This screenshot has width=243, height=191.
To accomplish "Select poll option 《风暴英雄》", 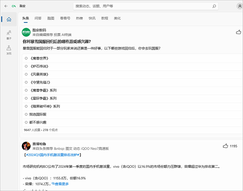I will pyautogui.click(x=133, y=74).
